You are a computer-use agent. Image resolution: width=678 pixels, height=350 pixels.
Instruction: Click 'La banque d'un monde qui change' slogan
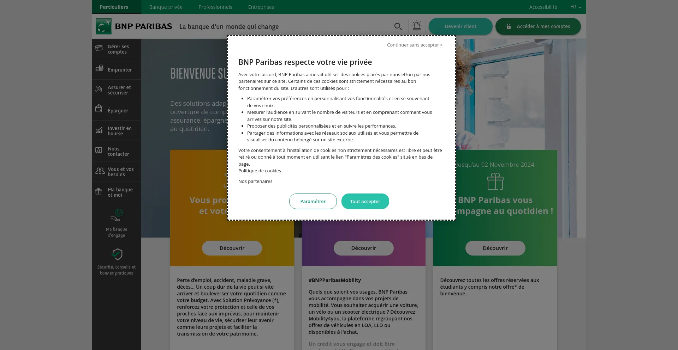[x=229, y=27]
